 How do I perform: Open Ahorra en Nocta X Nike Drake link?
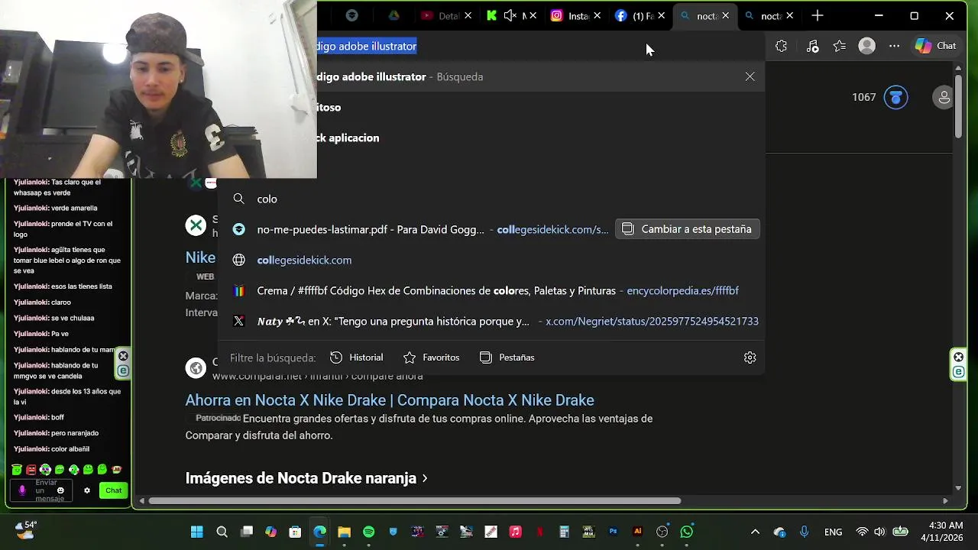(390, 400)
